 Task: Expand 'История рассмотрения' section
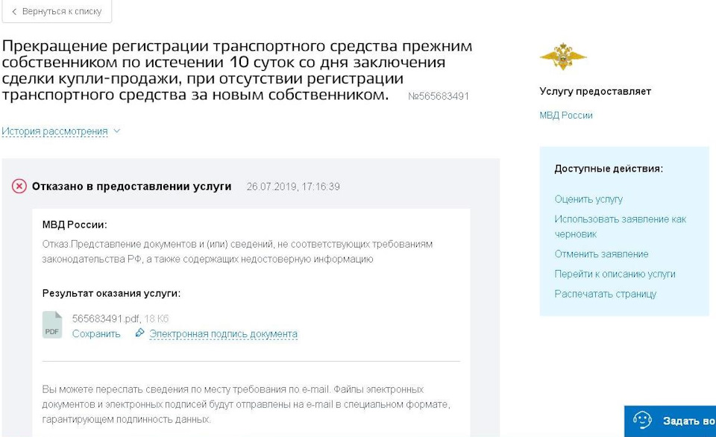pos(54,131)
